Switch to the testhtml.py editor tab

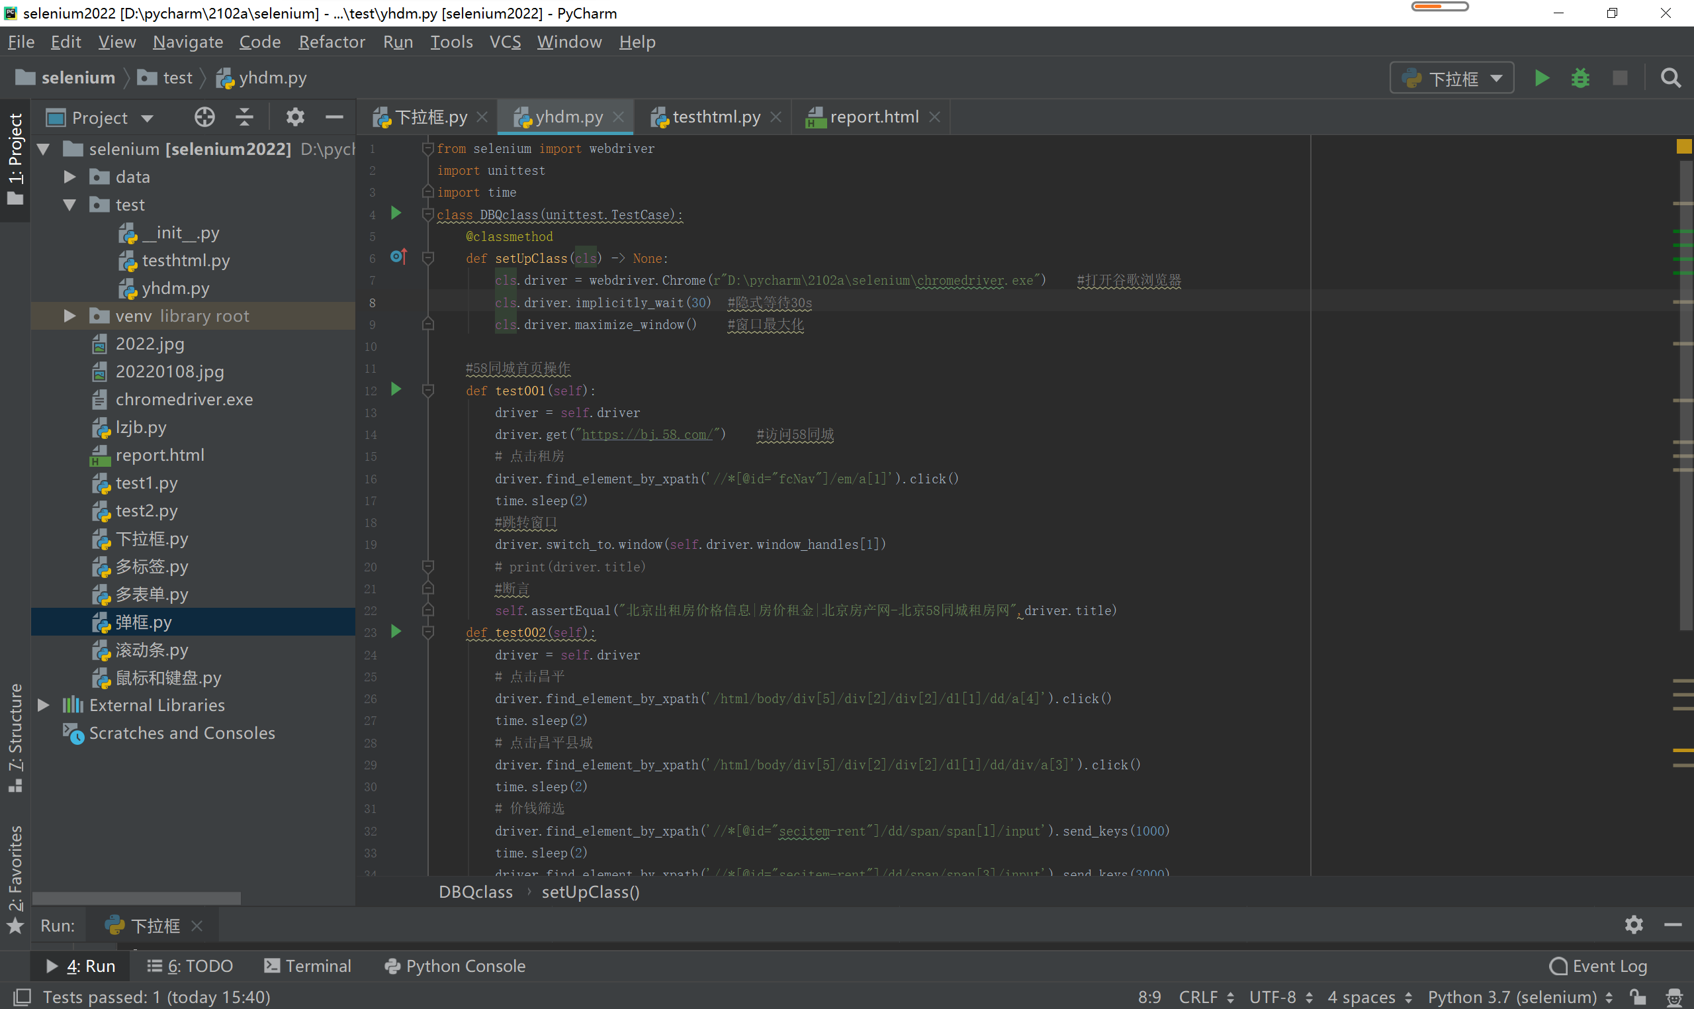tap(715, 117)
